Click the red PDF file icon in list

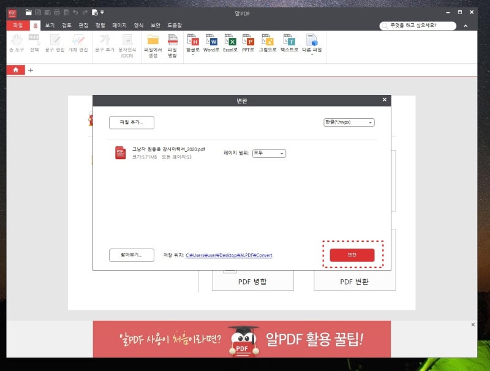click(120, 152)
